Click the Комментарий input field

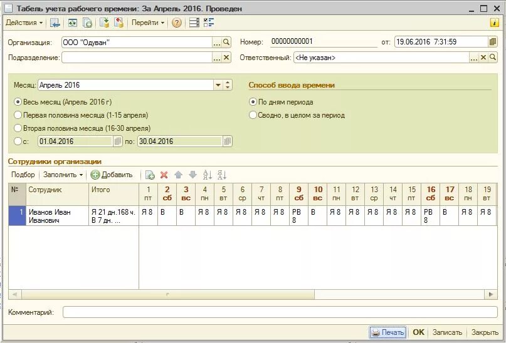(280, 312)
